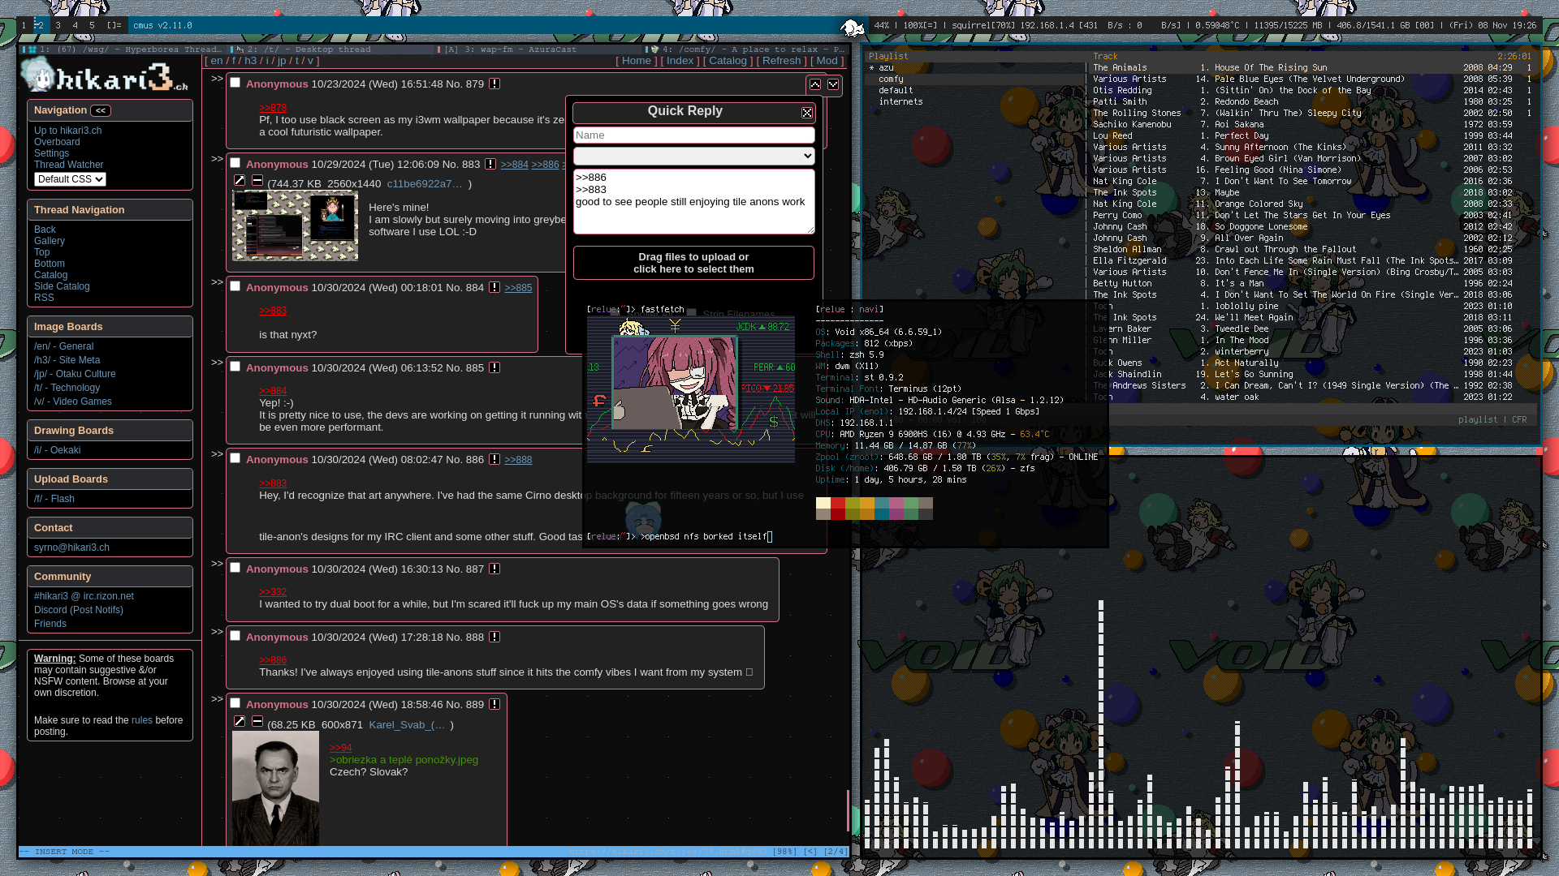This screenshot has width=1559, height=876.
Task: Click report icon on post No. 885
Action: 494,368
